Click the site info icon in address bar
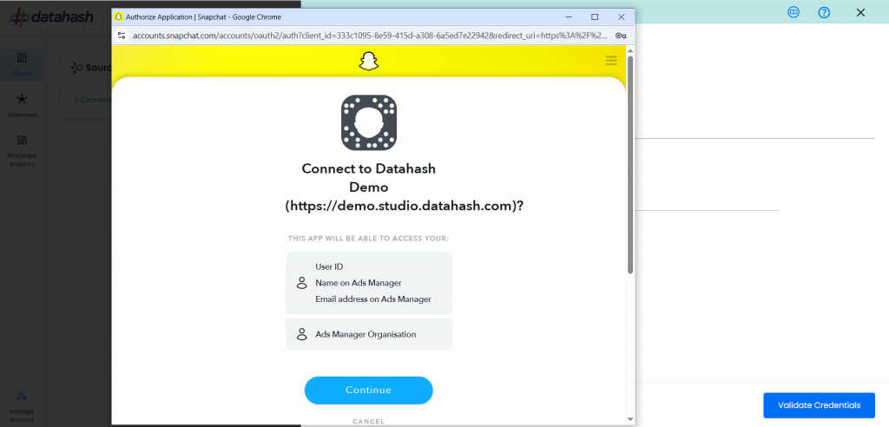This screenshot has height=427, width=889. click(122, 36)
